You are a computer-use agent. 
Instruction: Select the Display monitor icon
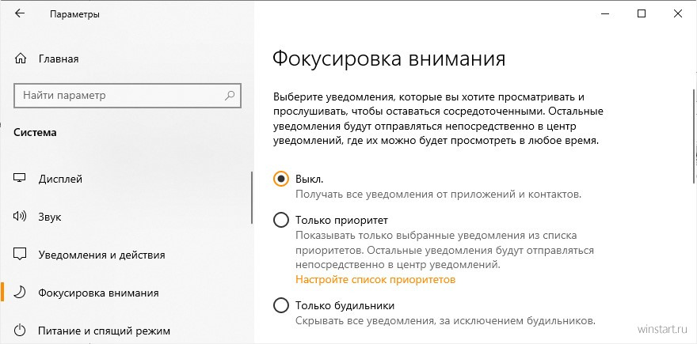20,179
